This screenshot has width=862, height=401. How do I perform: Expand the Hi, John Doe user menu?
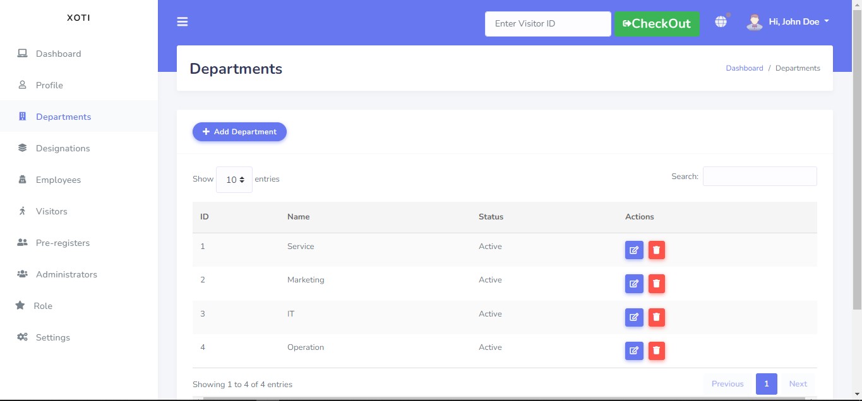click(x=798, y=22)
